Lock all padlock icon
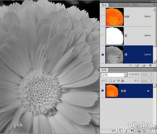The height and width of the screenshot is (134, 157). tap(123, 81)
